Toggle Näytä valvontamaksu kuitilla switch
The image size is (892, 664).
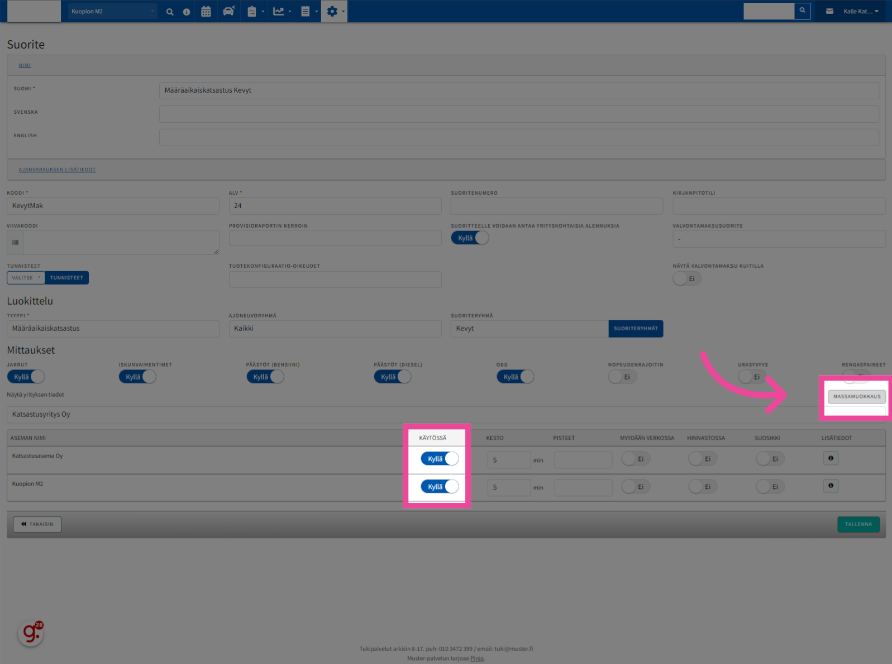click(688, 279)
